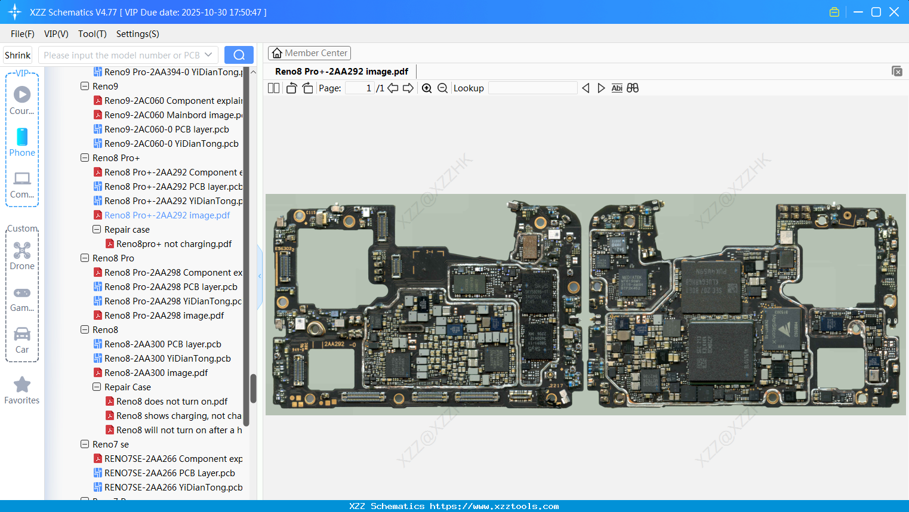Click the file tree vertical scrollbar thumb
909x512 pixels.
(x=253, y=388)
